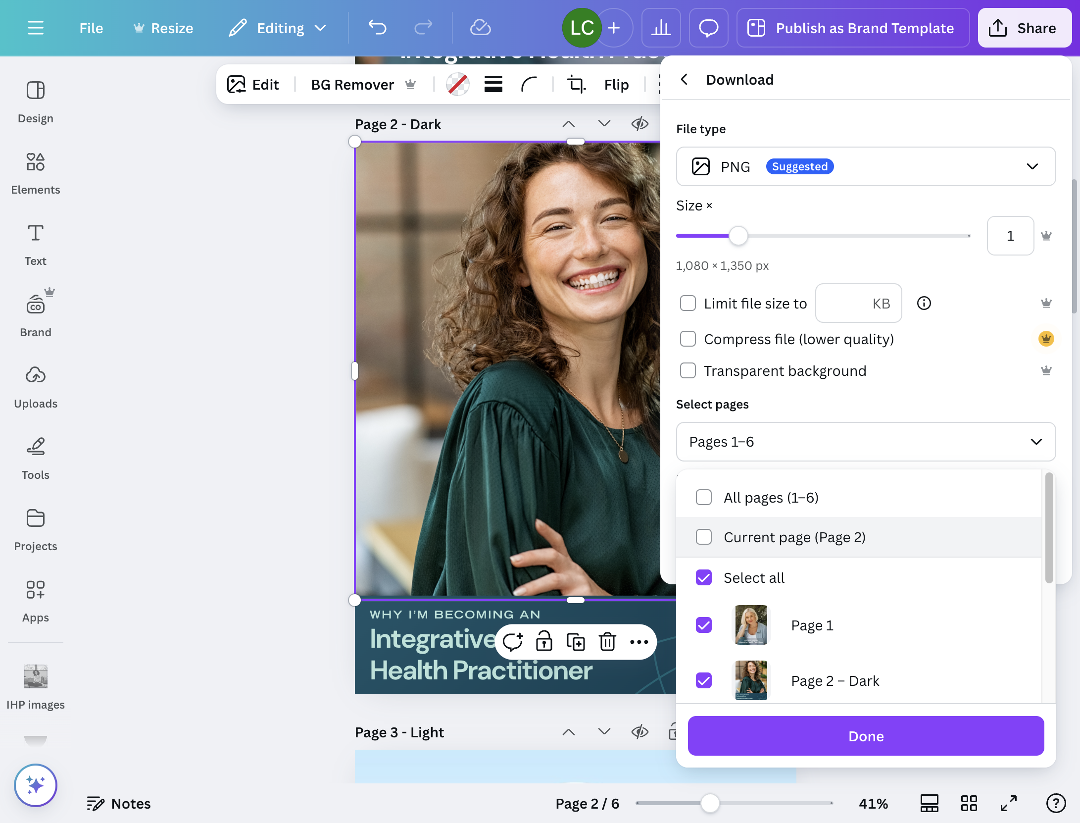Check Current page (Page 2) option
The height and width of the screenshot is (823, 1080).
(x=704, y=537)
